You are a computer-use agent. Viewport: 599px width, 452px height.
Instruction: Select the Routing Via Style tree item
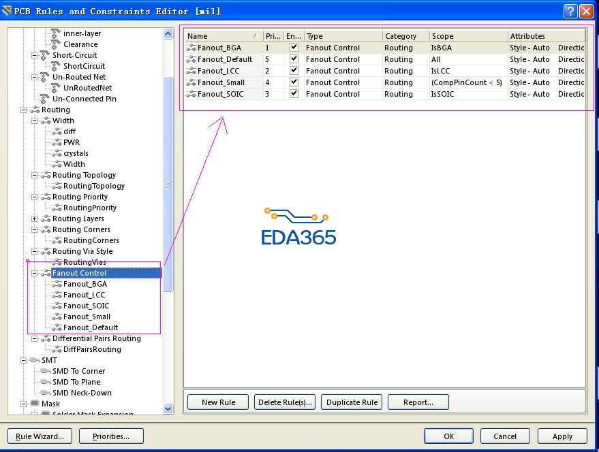(82, 251)
